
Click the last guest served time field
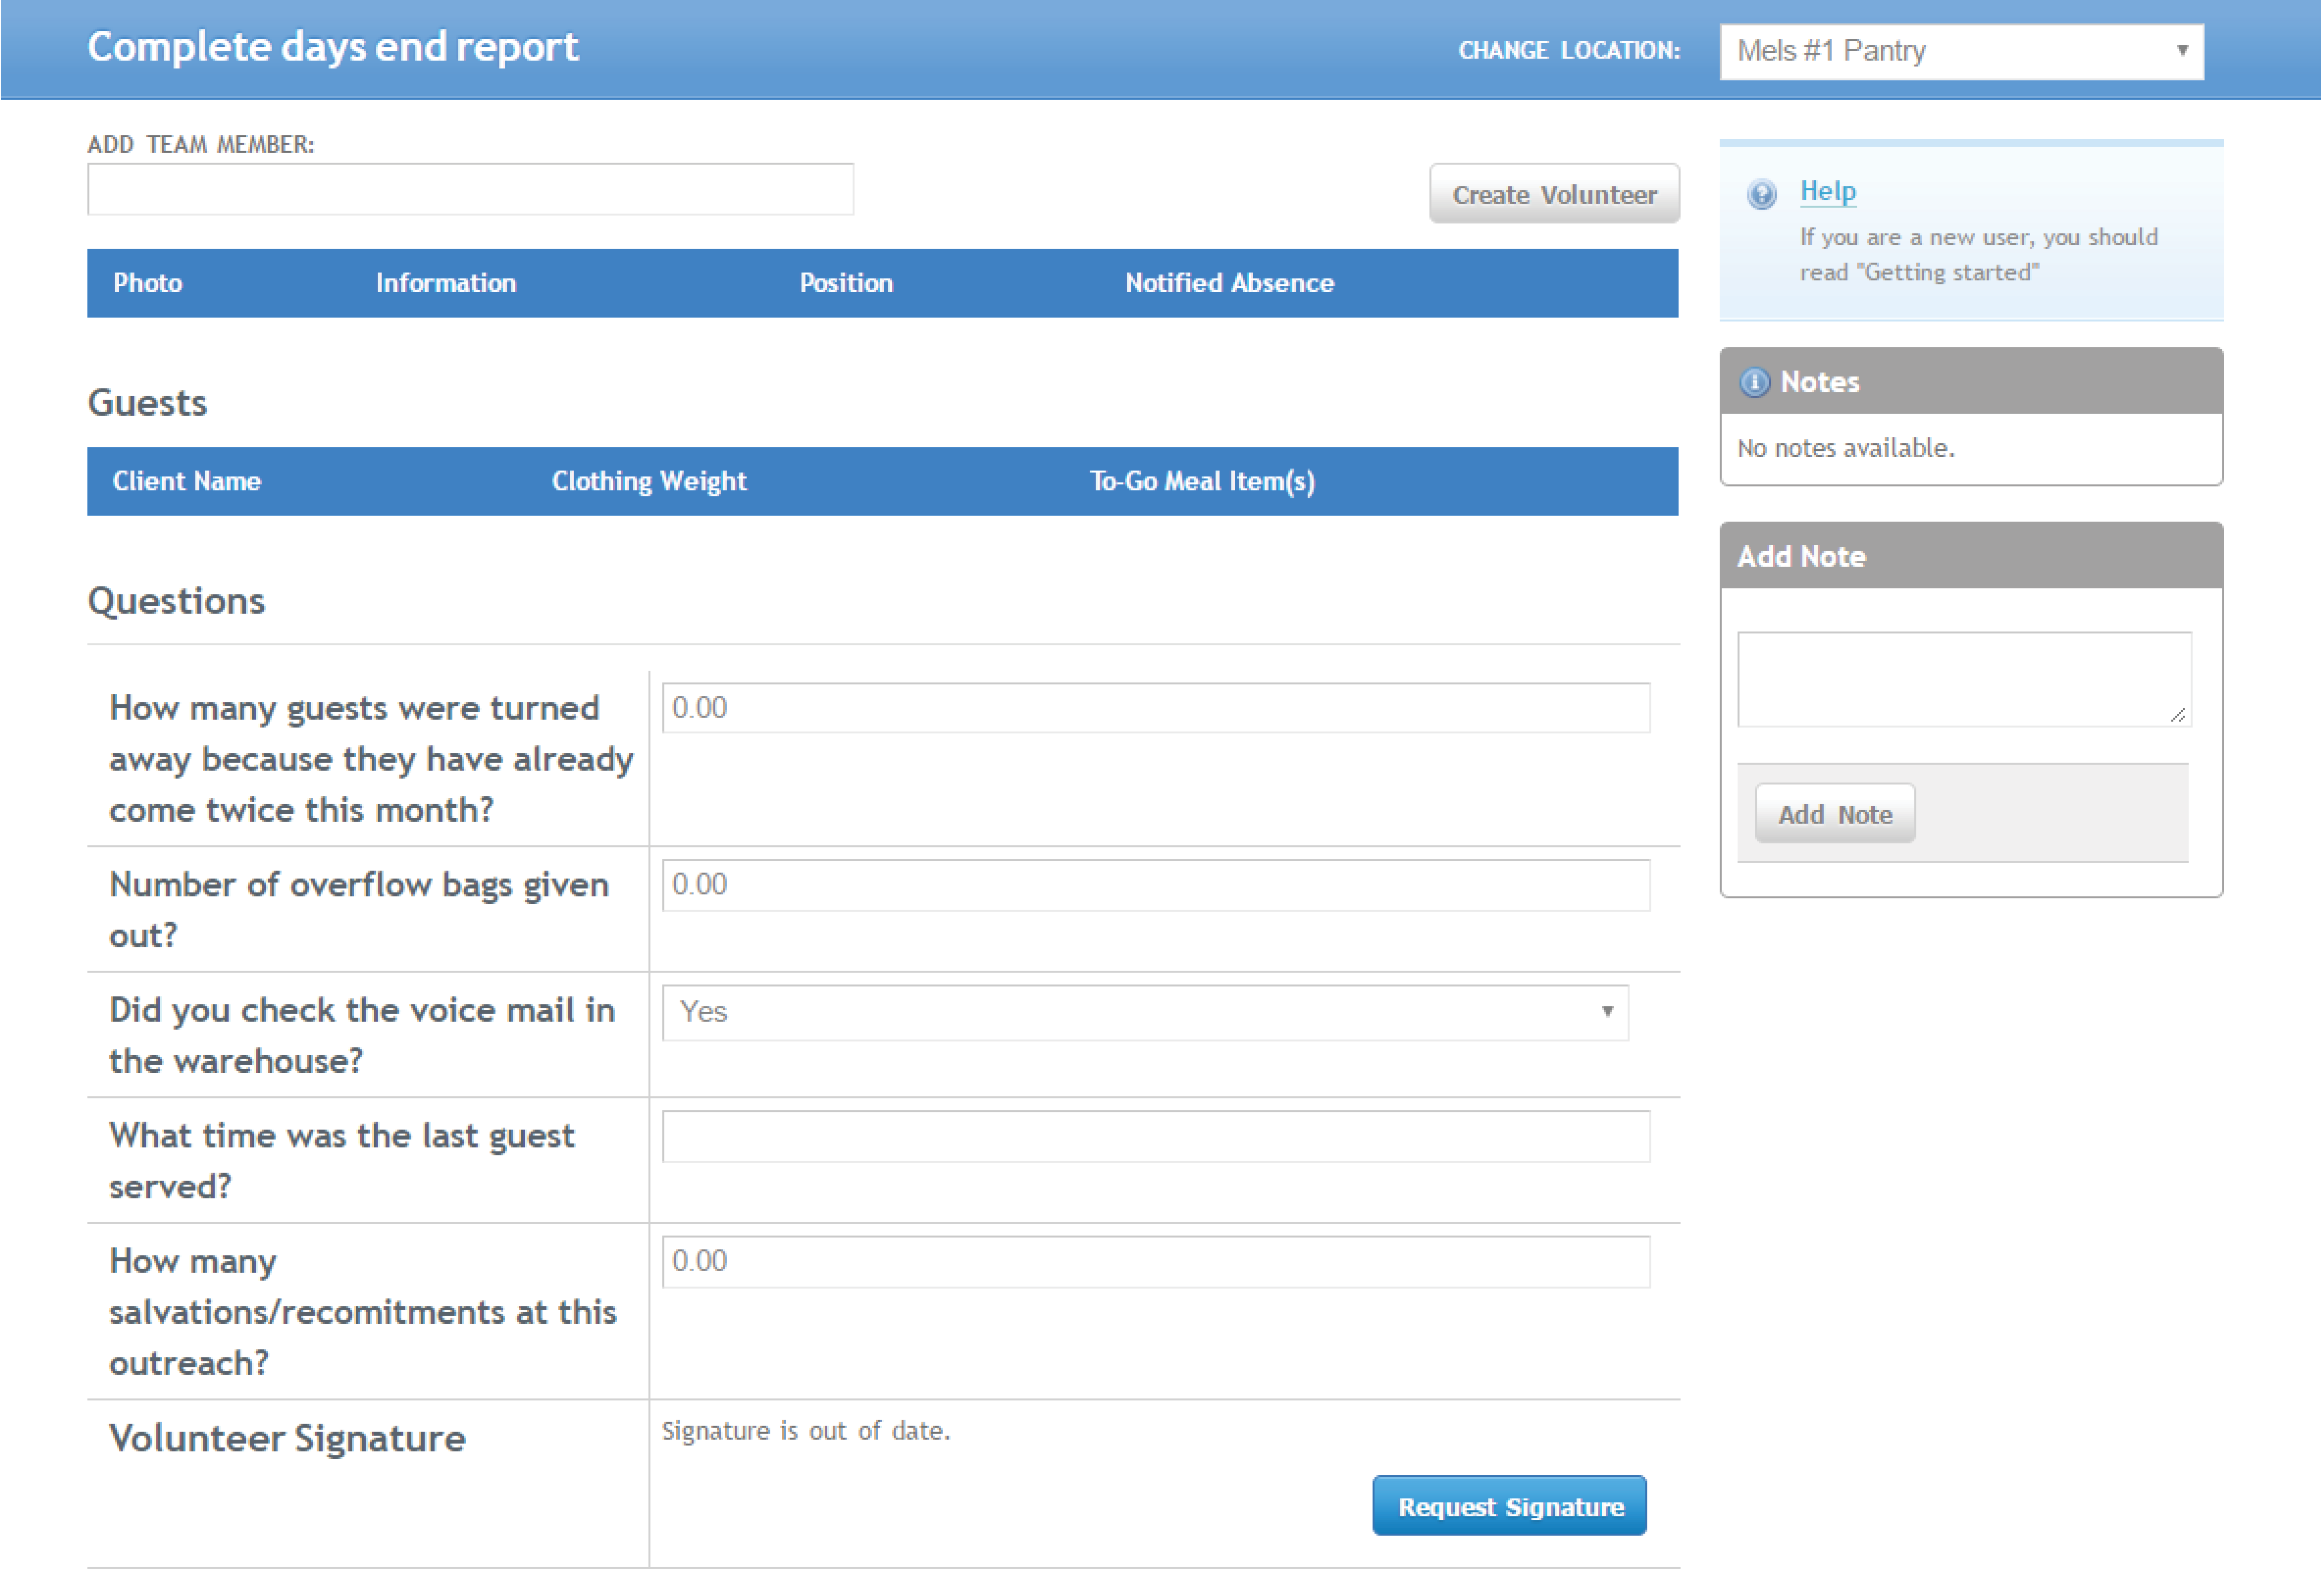coord(1156,1136)
